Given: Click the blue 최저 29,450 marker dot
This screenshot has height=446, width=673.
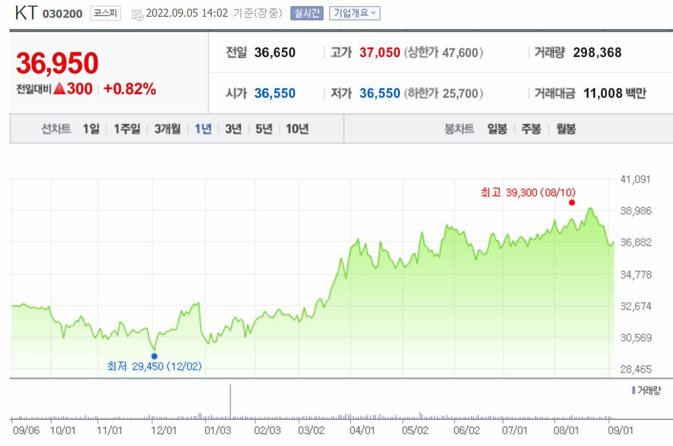Looking at the screenshot, I should click(x=154, y=356).
